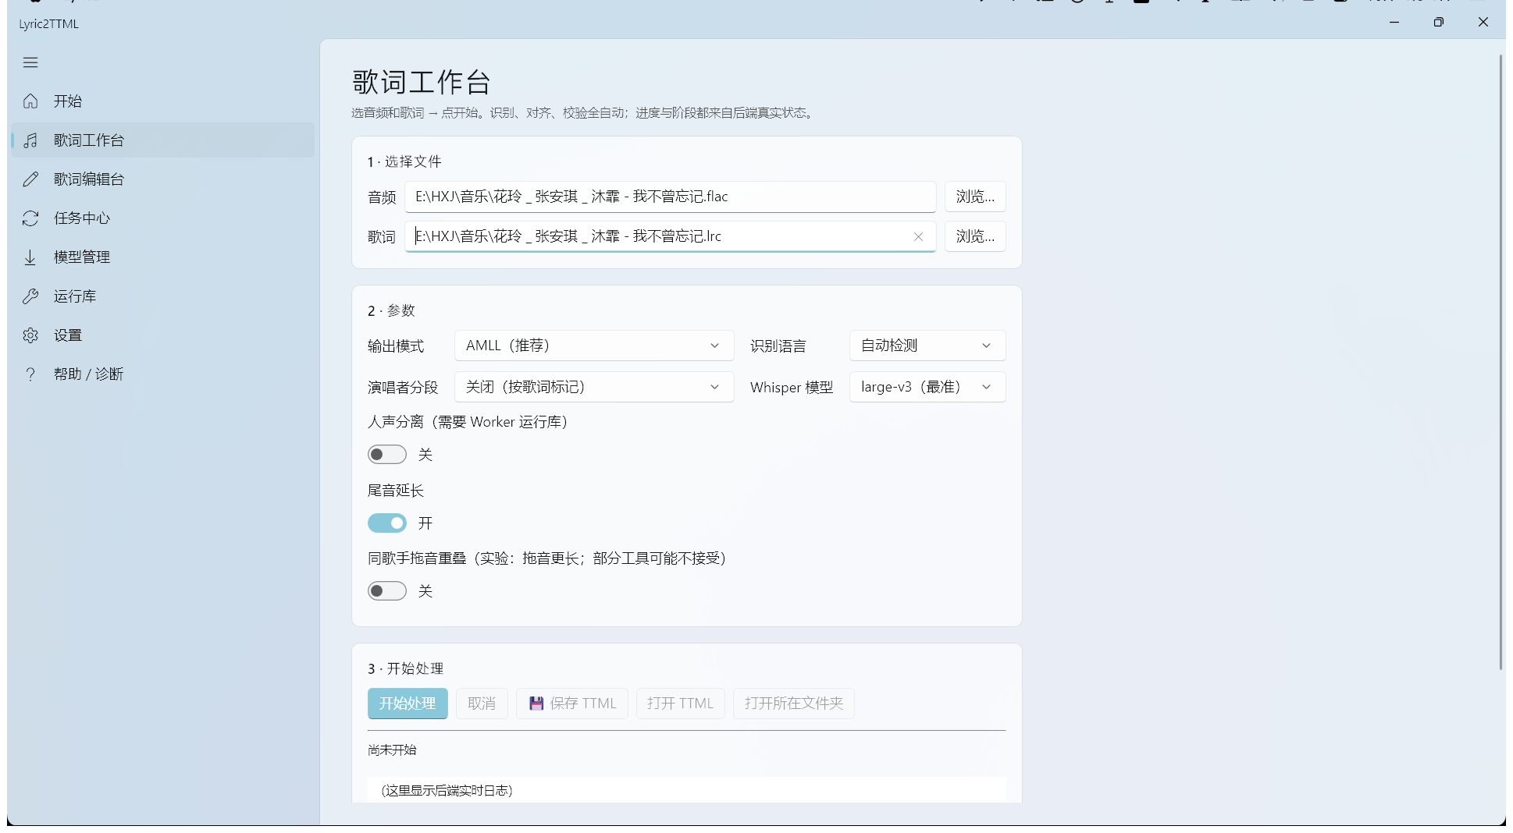Focus the 音频 file path field
Screen dimensions: 1513x833
[x=671, y=197]
